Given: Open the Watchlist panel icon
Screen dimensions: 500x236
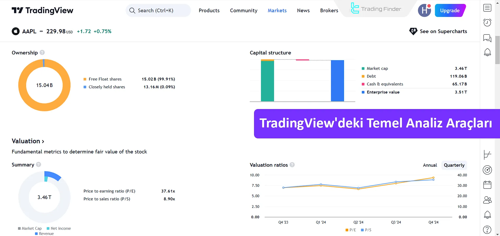Looking at the screenshot, I should (x=487, y=8).
